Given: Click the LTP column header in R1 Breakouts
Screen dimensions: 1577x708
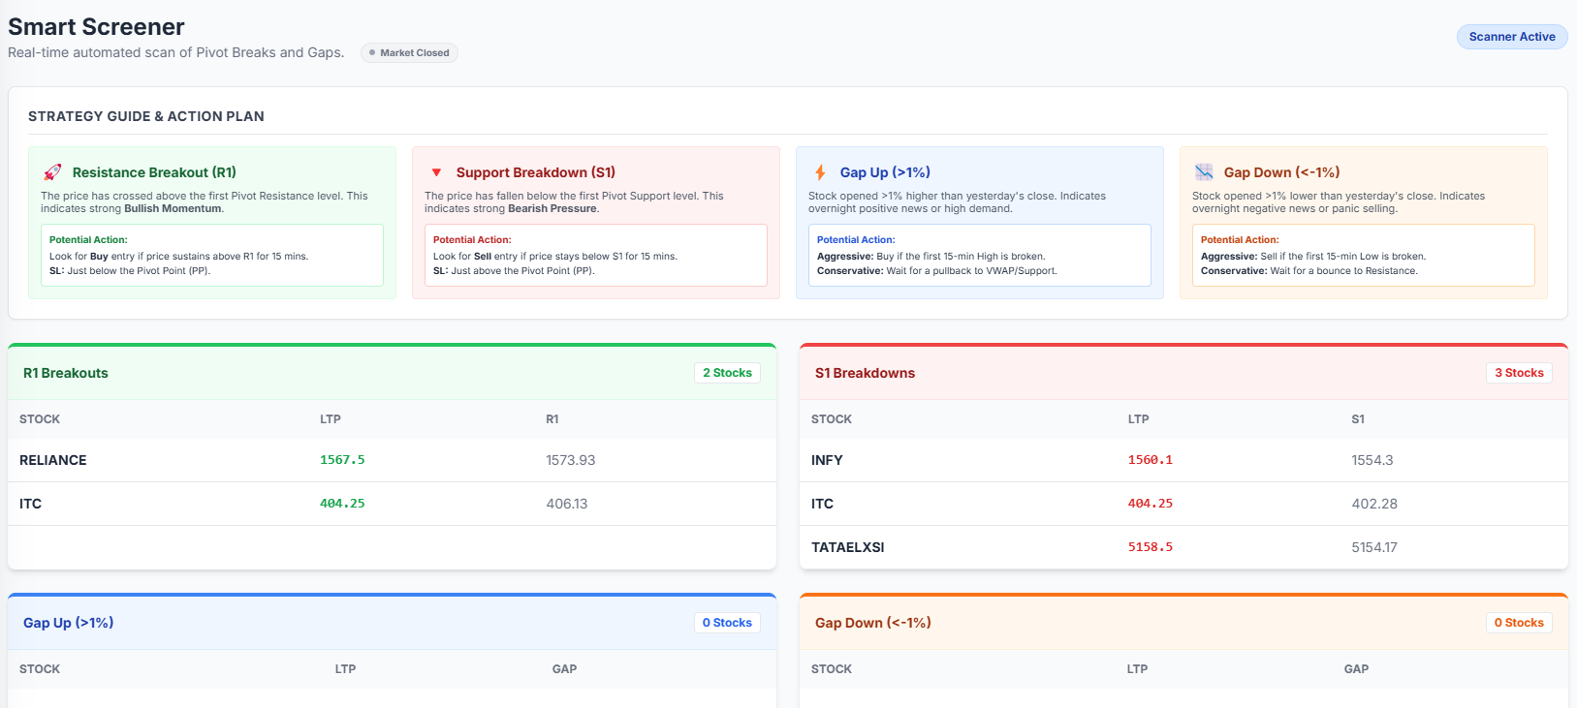Looking at the screenshot, I should tap(331, 419).
